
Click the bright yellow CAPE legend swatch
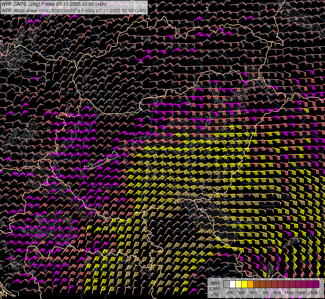(244, 284)
